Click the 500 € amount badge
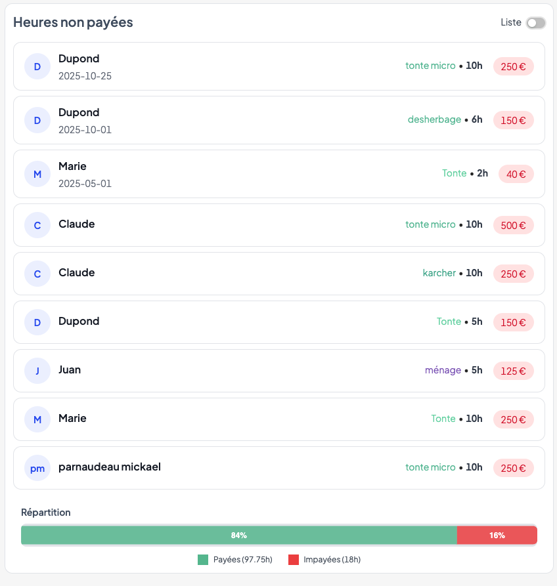Viewport: 557px width, 586px height. pos(513,225)
